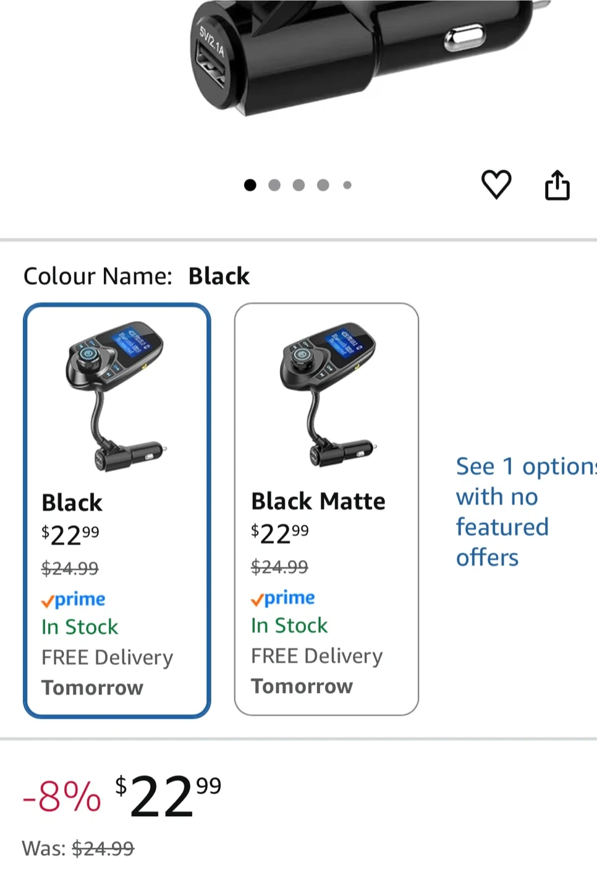Tap the Prime logo in Black option
Image resolution: width=597 pixels, height=891 pixels.
[x=74, y=600]
